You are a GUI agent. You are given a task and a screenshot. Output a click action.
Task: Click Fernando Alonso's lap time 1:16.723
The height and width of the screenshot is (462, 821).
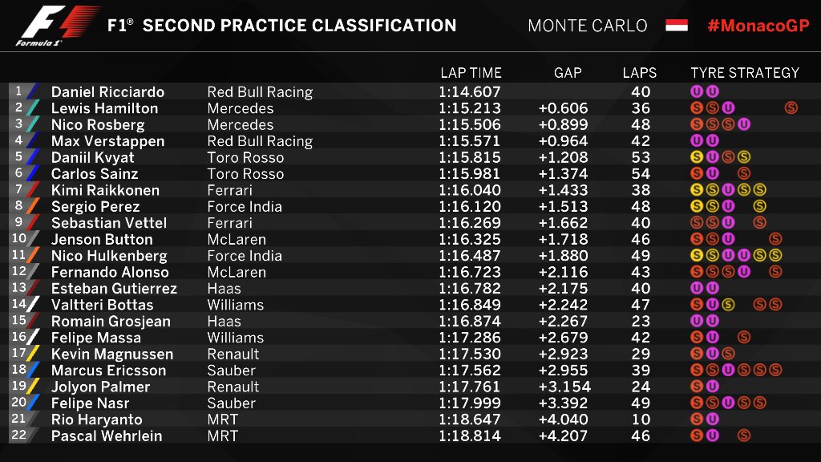tap(470, 273)
